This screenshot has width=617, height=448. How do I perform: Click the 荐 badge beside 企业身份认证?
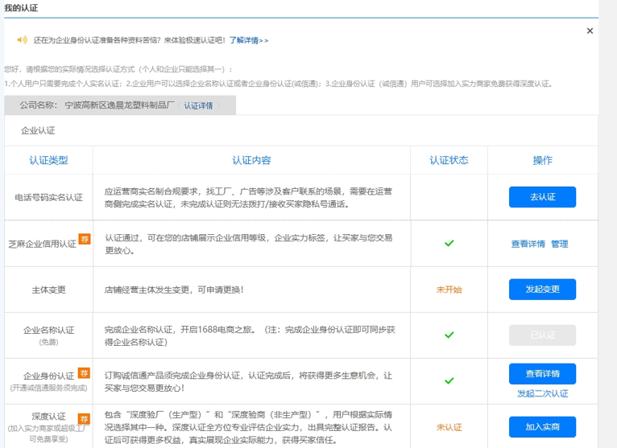(84, 372)
